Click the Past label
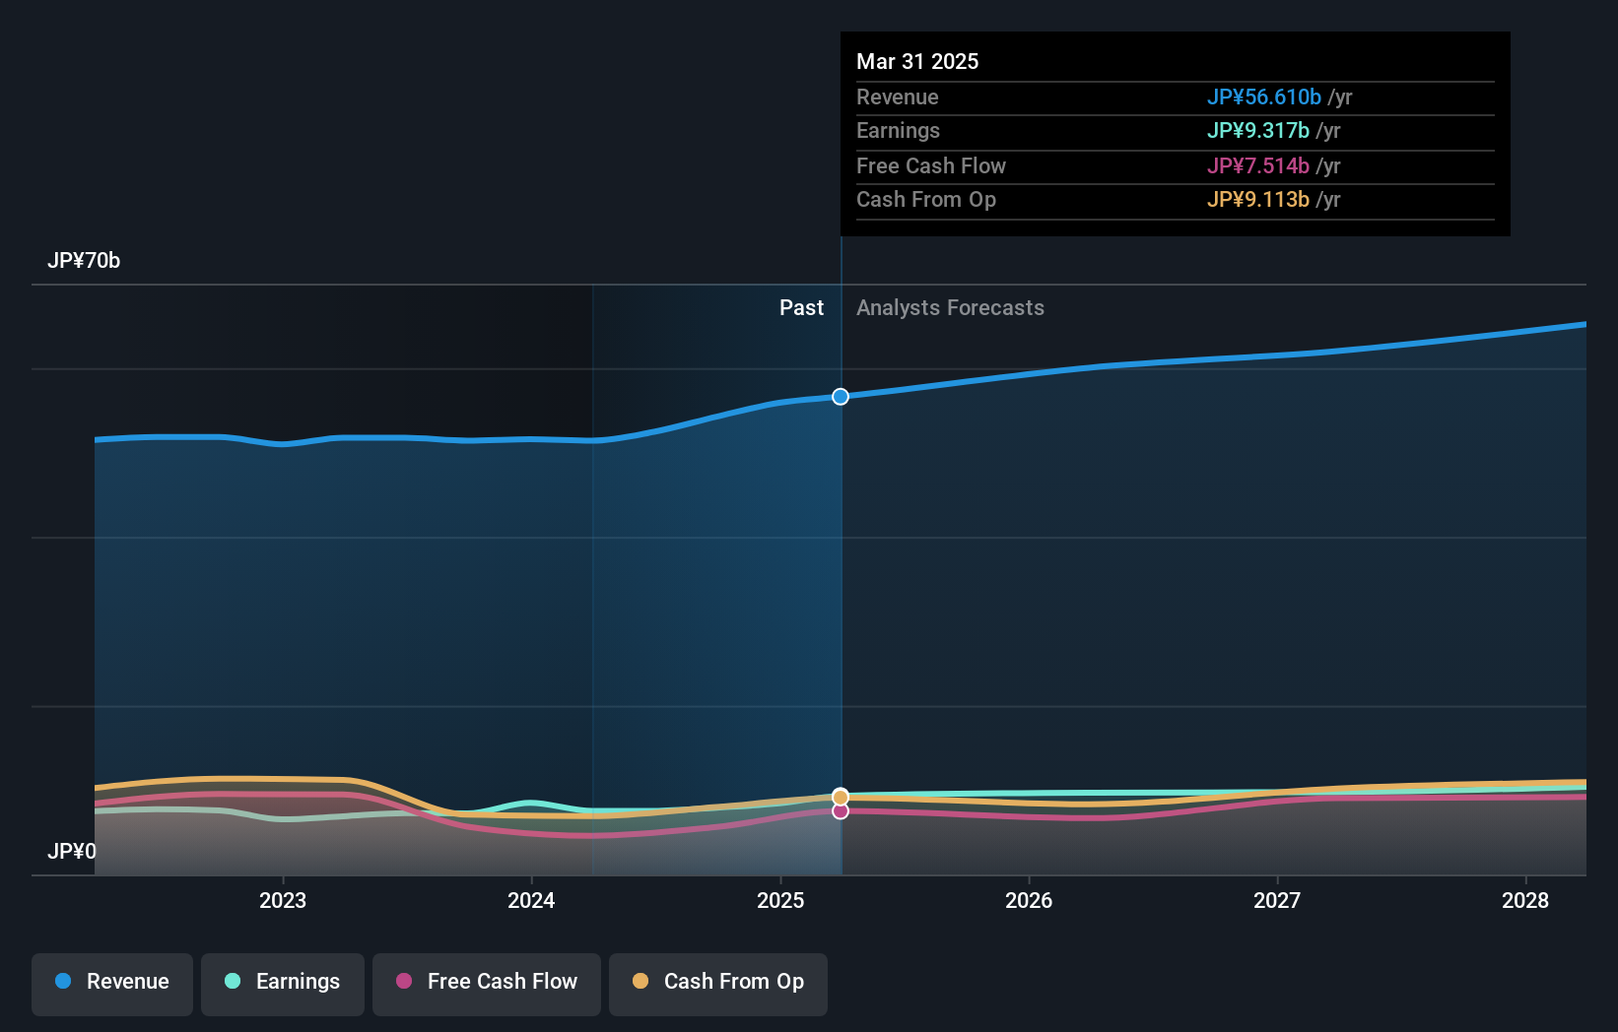1618x1032 pixels. pos(801,307)
